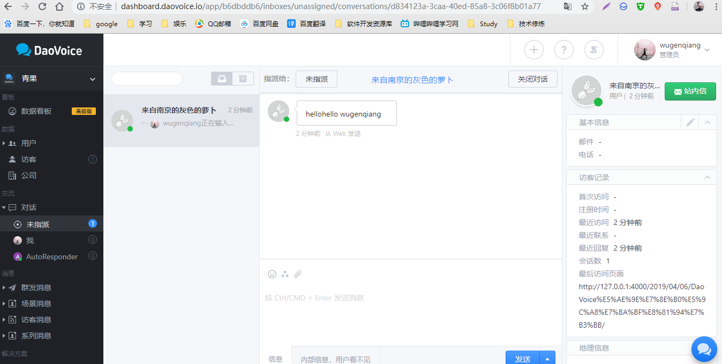This screenshot has width=722, height=364.
Task: Open the blue chat widget bubble
Action: coord(704,349)
